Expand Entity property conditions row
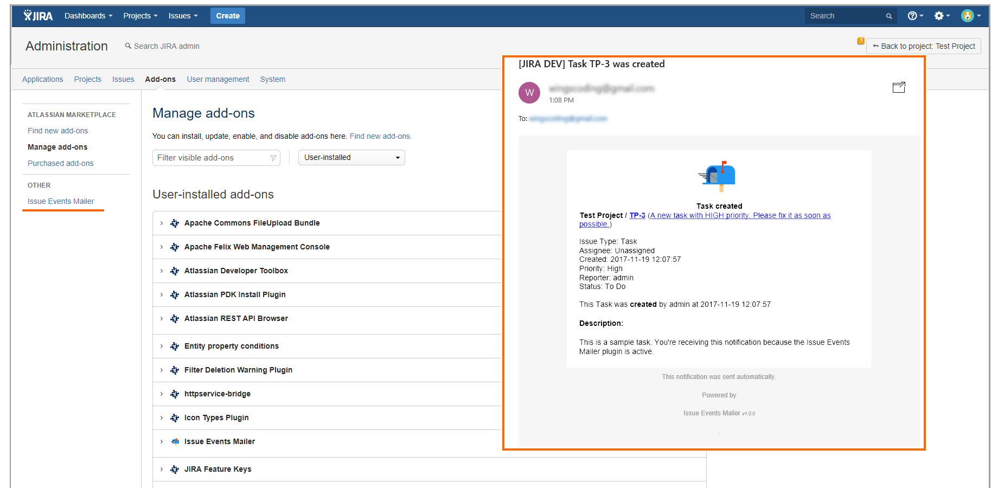This screenshot has height=488, width=998. [x=162, y=346]
